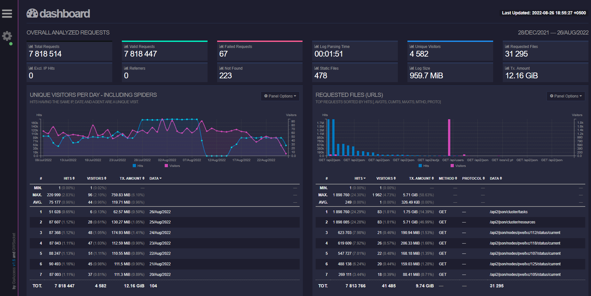The width and height of the screenshot is (591, 296).
Task: Click the Failed Requests chart icon
Action: click(x=221, y=46)
